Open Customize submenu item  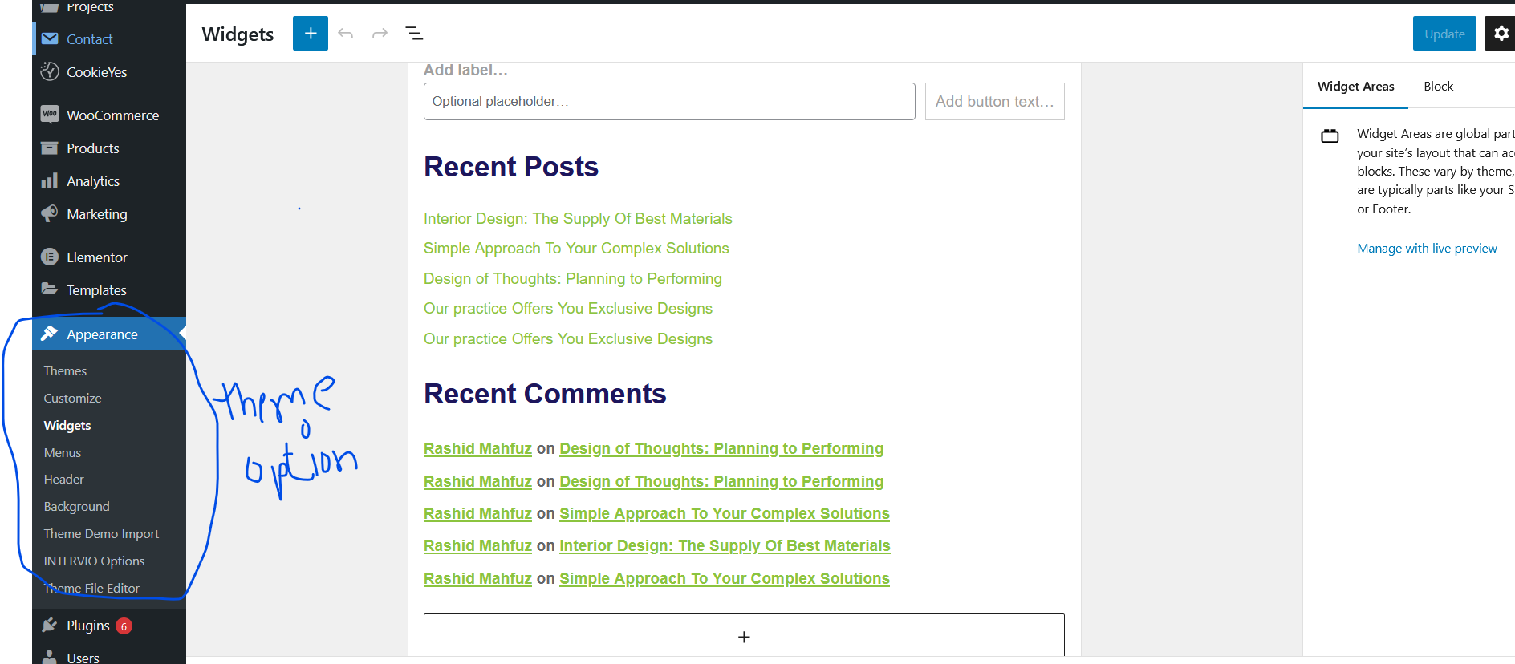[72, 398]
